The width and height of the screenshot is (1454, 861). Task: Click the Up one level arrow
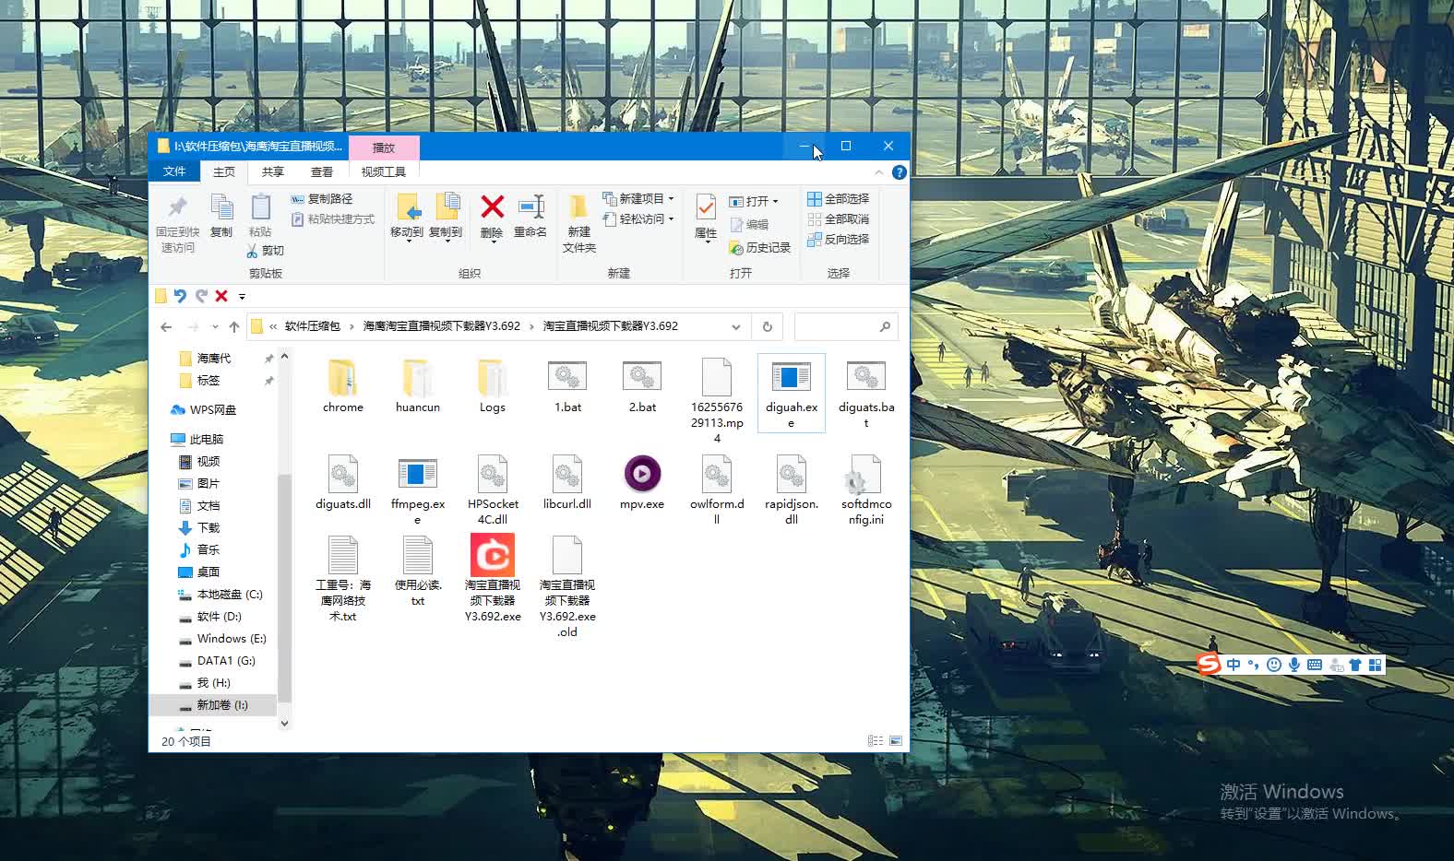click(234, 326)
